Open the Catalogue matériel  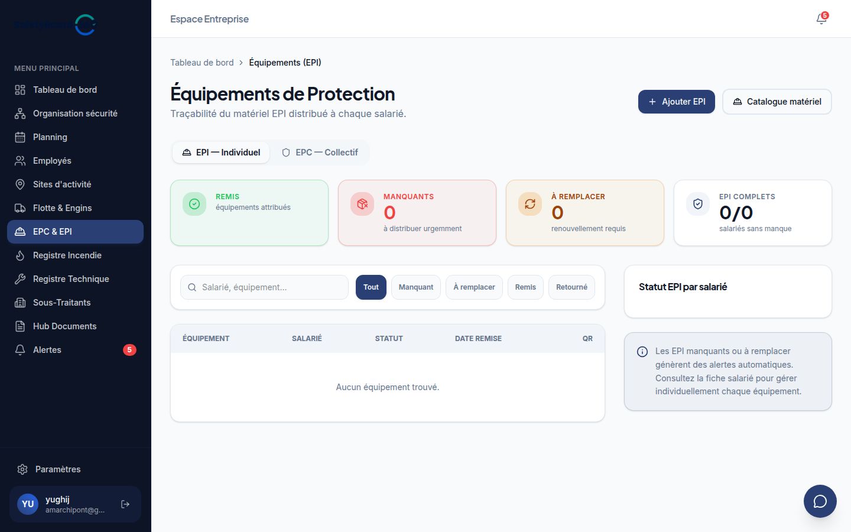point(777,102)
